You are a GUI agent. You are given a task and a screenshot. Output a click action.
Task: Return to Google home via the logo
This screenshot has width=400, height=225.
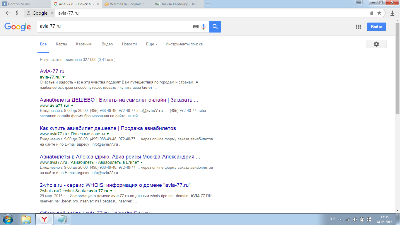pos(18,27)
